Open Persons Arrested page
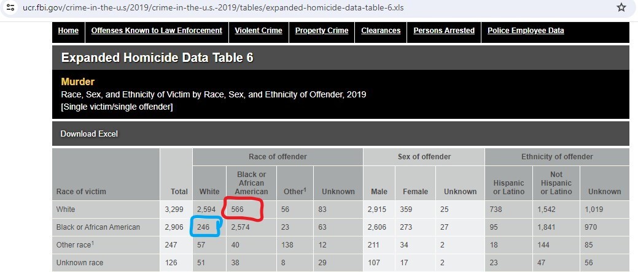This screenshot has width=638, height=272. [444, 31]
